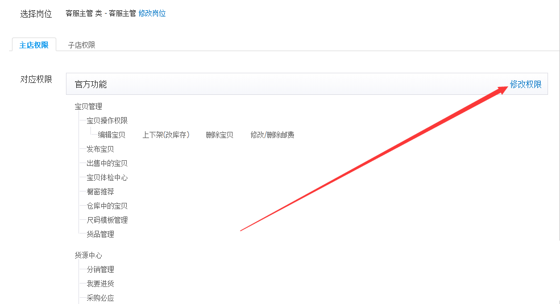This screenshot has width=560, height=304.
Task: Select the 货源中心 tree node
Action: pos(89,256)
